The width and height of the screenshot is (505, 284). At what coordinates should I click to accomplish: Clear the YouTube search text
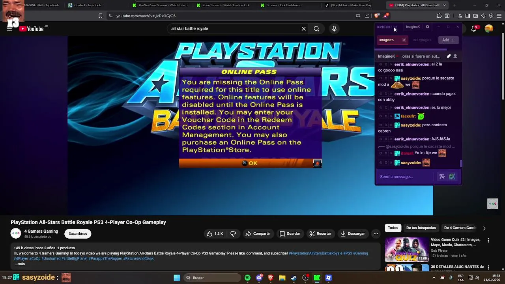(x=304, y=29)
